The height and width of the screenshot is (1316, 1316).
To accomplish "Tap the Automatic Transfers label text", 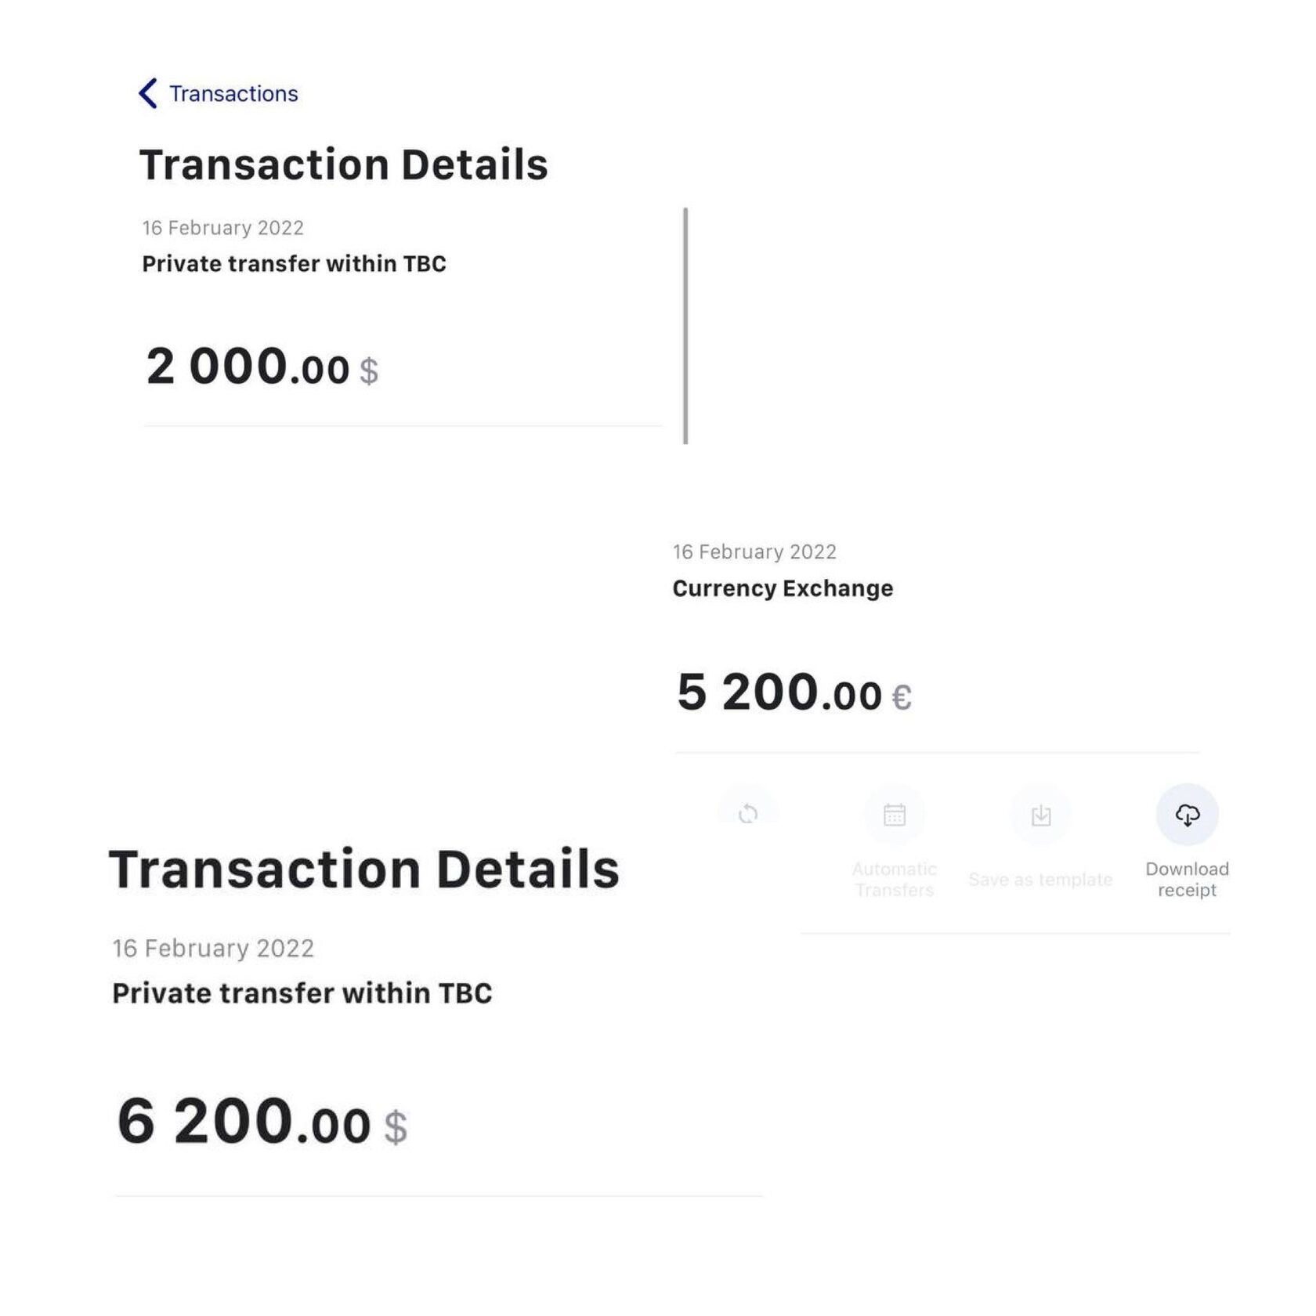I will (895, 880).
